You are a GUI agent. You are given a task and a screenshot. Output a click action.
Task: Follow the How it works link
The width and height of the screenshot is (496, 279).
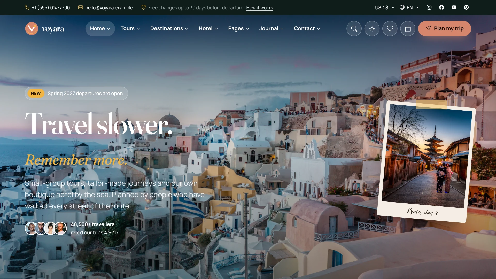click(x=259, y=8)
